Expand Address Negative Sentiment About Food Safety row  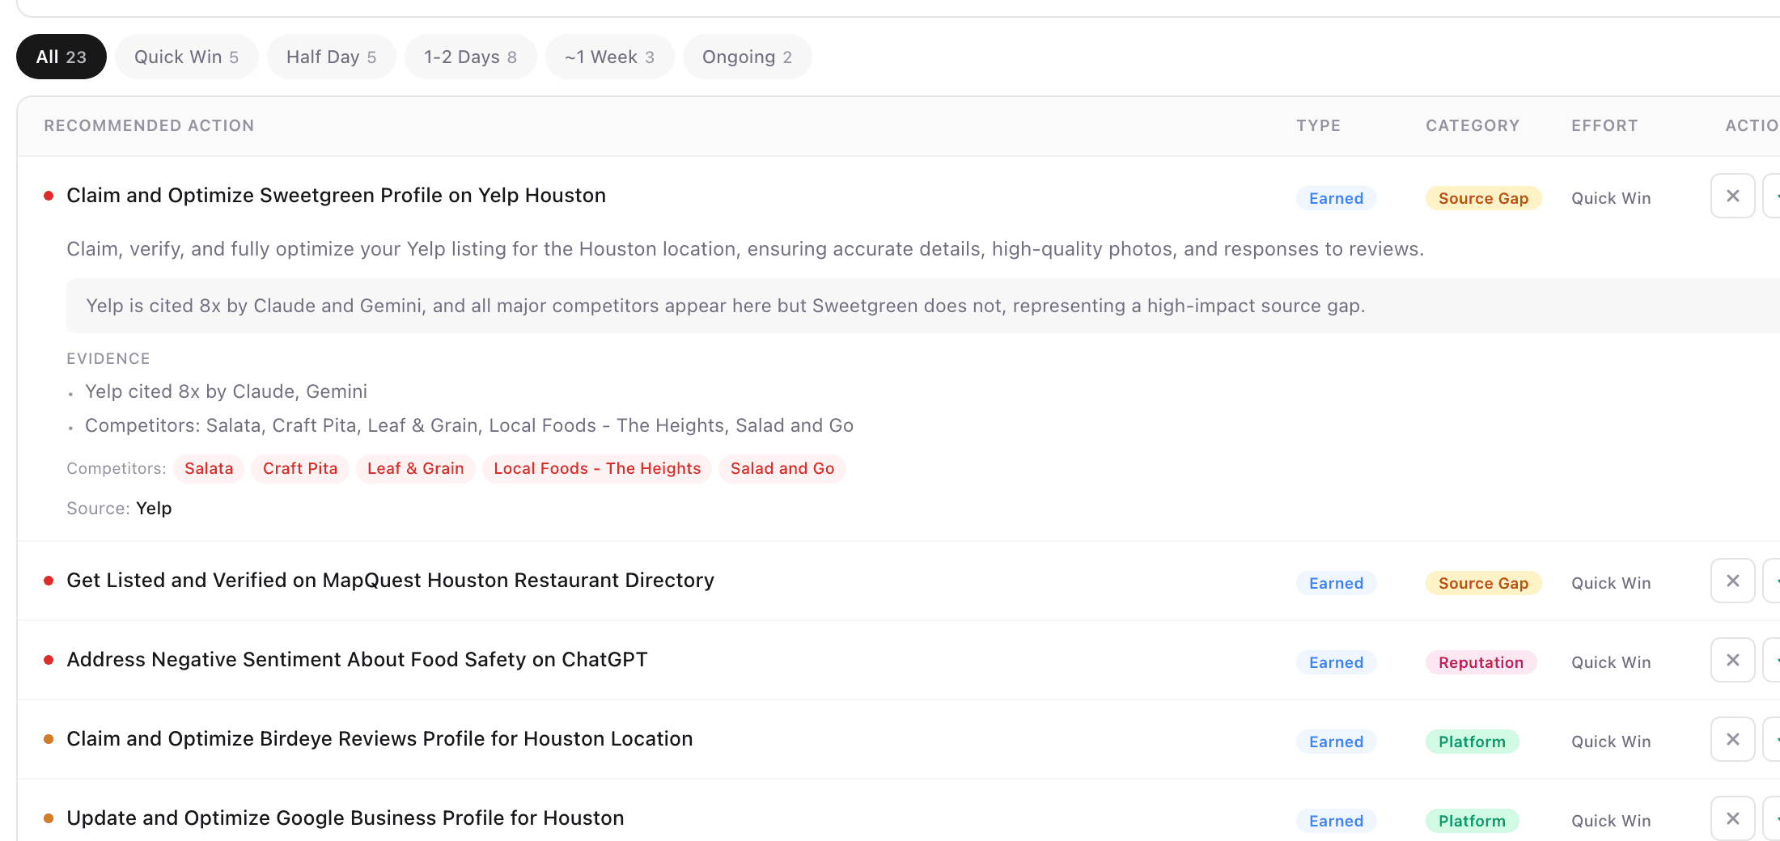357,660
